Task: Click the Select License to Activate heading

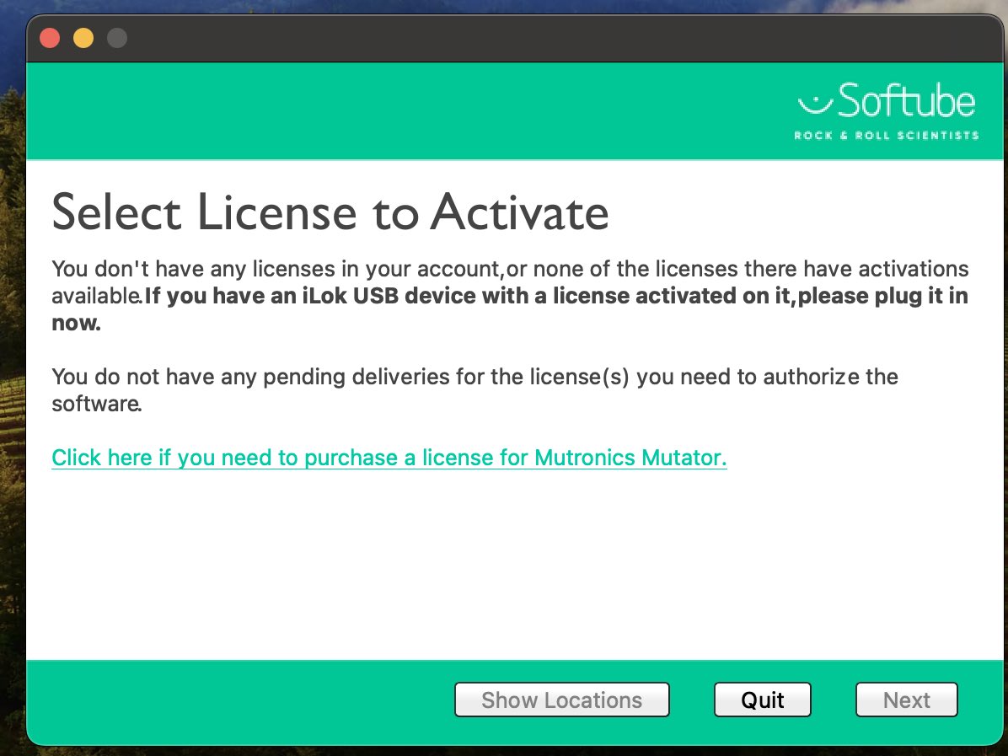Action: (330, 212)
